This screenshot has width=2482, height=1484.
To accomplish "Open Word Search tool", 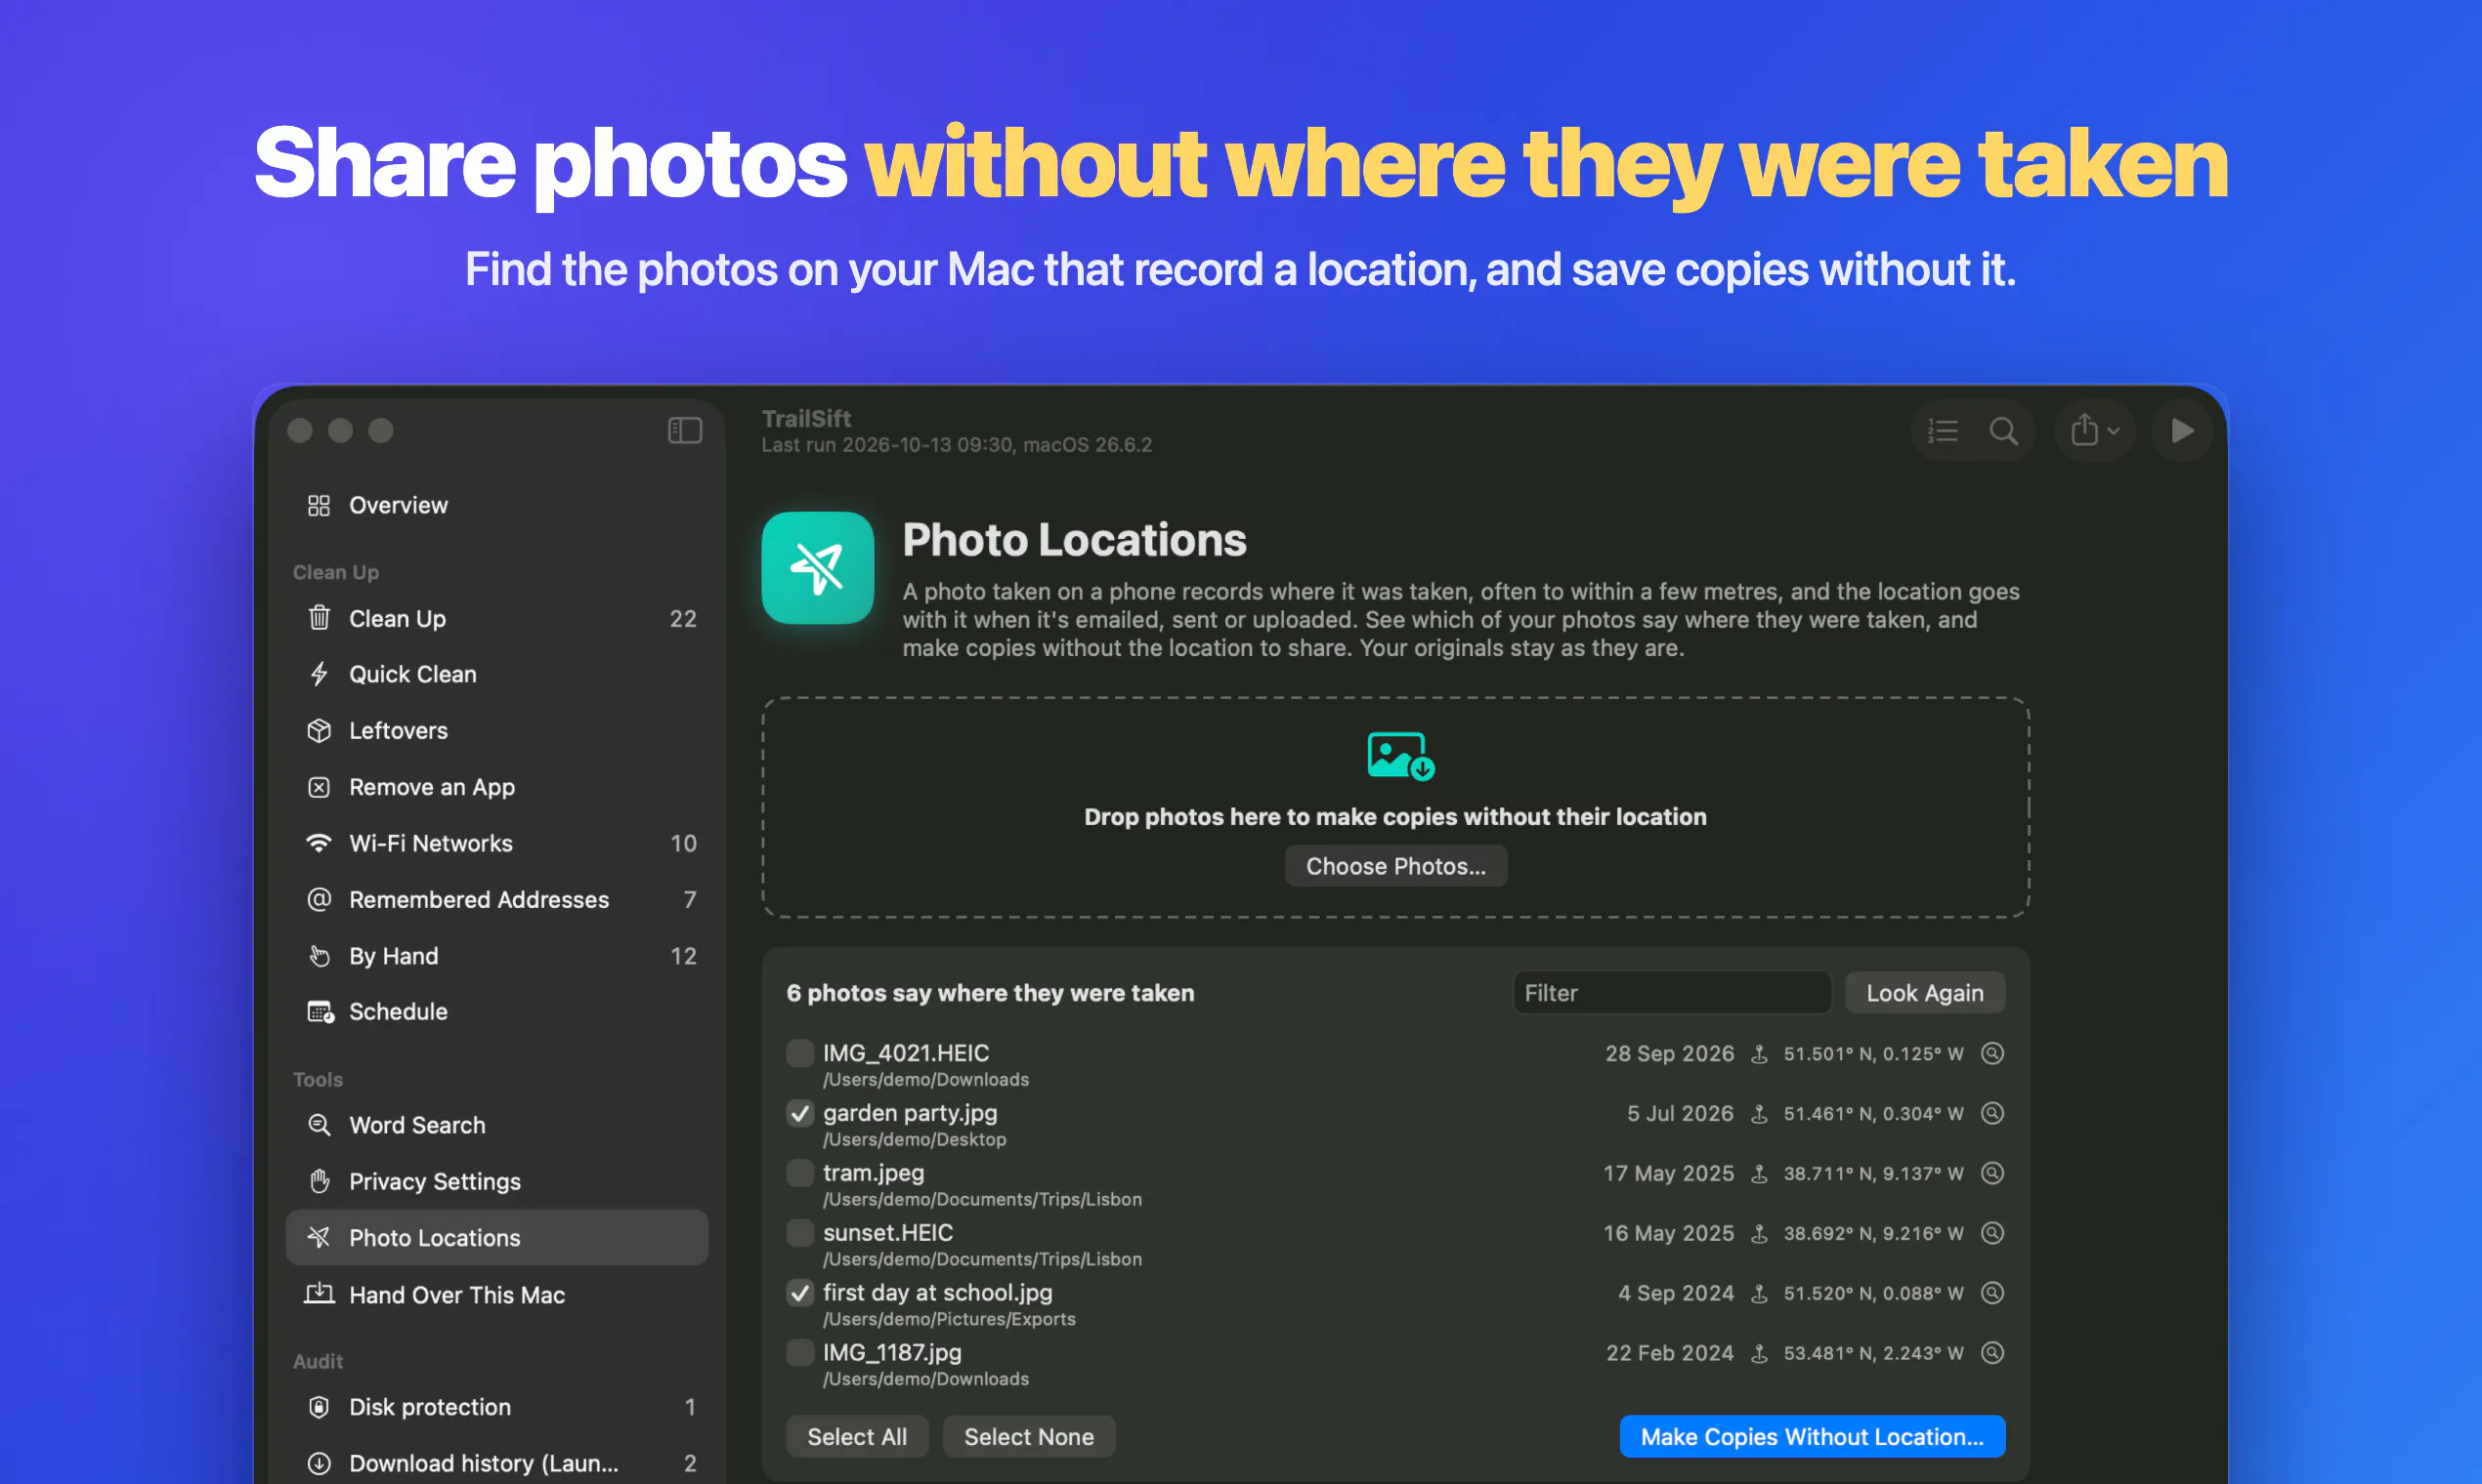I will [496, 1126].
